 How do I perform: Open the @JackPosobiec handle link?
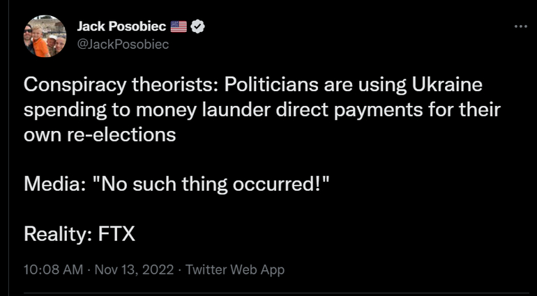[x=123, y=44]
